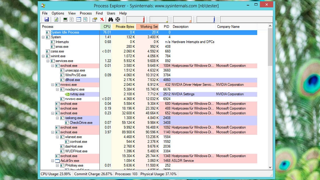The height and width of the screenshot is (180, 320).
Task: Open the Users menu
Action: [111, 13]
